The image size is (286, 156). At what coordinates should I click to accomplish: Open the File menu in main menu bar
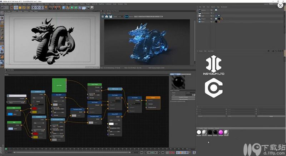(x=2, y=4)
